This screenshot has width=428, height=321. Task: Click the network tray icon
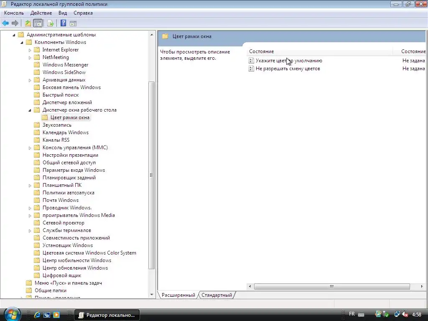[x=397, y=314]
